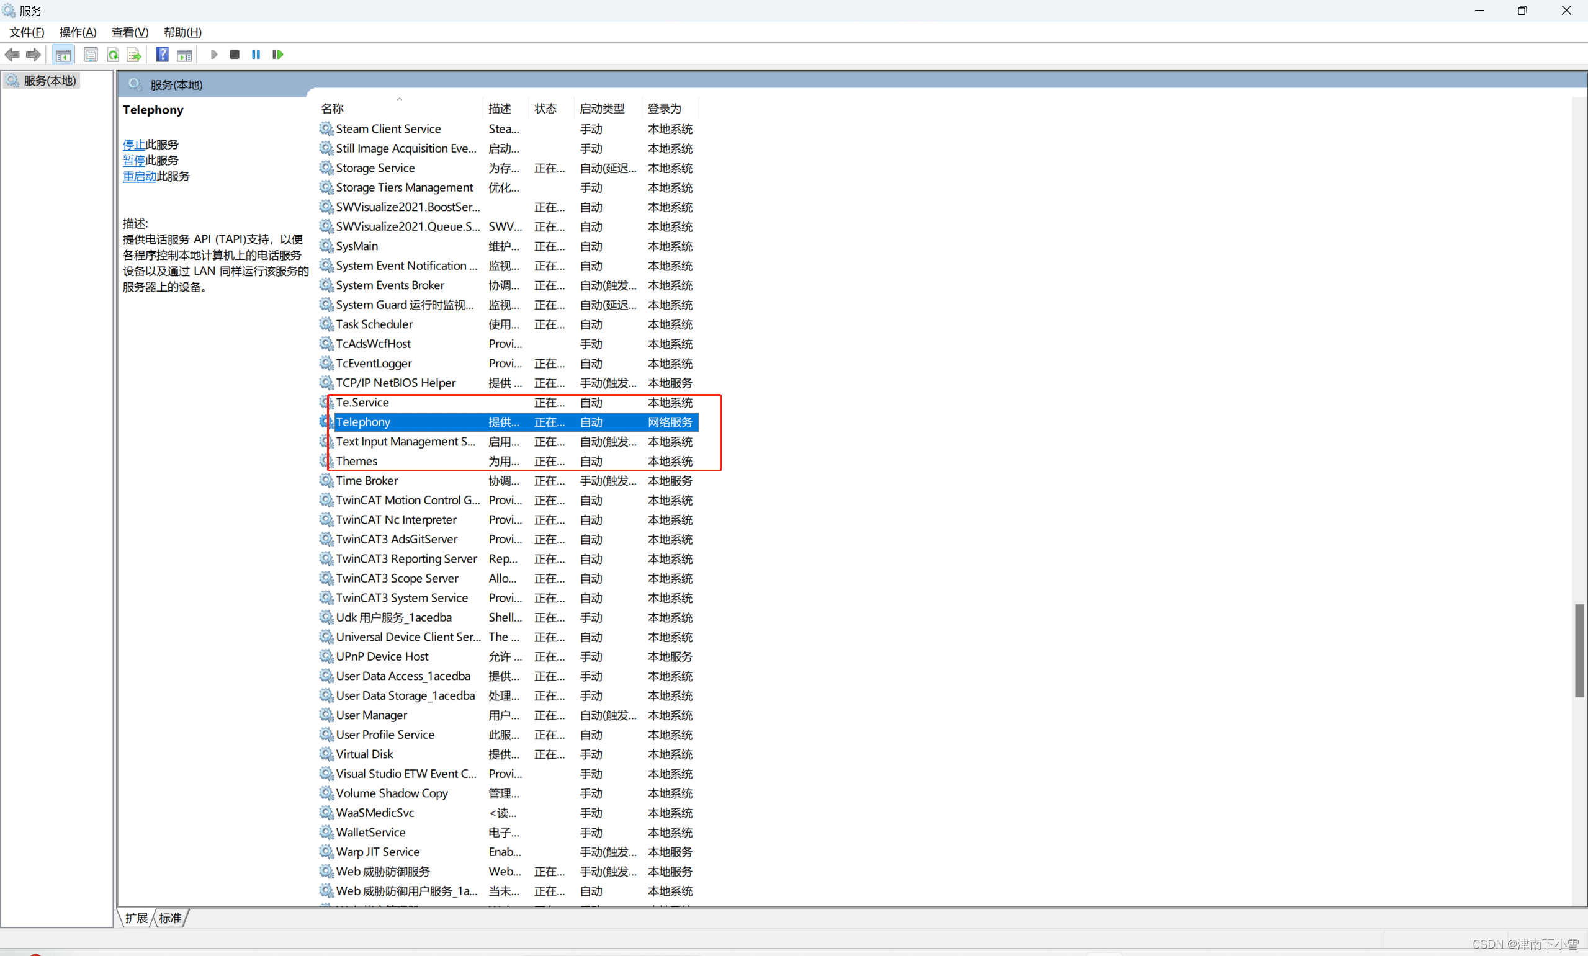1588x956 pixels.
Task: Select 服务(本地) tree node
Action: coord(50,81)
